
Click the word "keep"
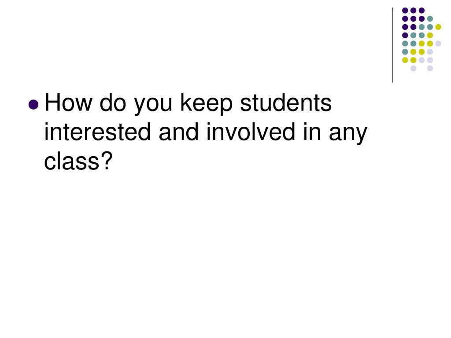click(x=206, y=105)
